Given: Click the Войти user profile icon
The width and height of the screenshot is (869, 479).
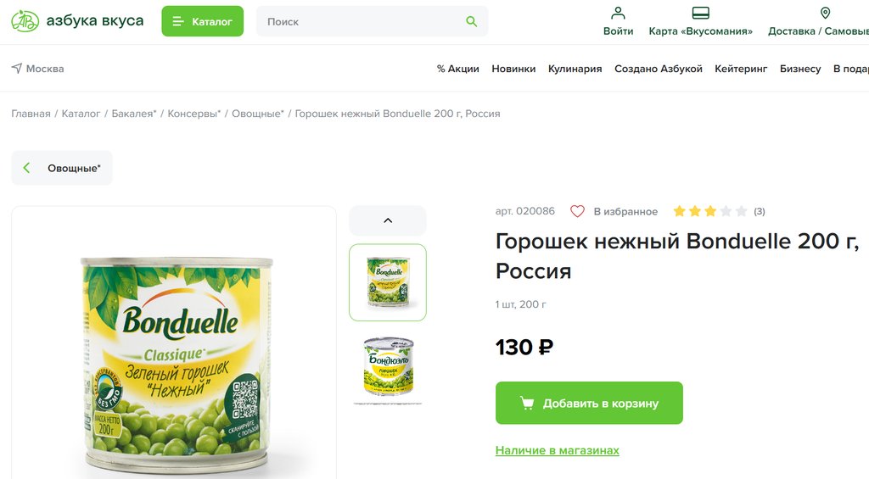Looking at the screenshot, I should pos(618,13).
